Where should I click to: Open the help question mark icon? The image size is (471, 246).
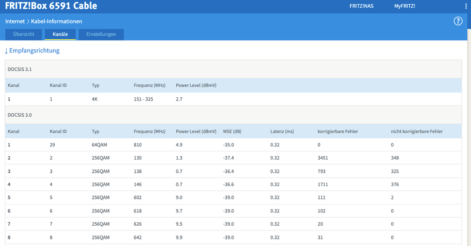click(x=458, y=21)
